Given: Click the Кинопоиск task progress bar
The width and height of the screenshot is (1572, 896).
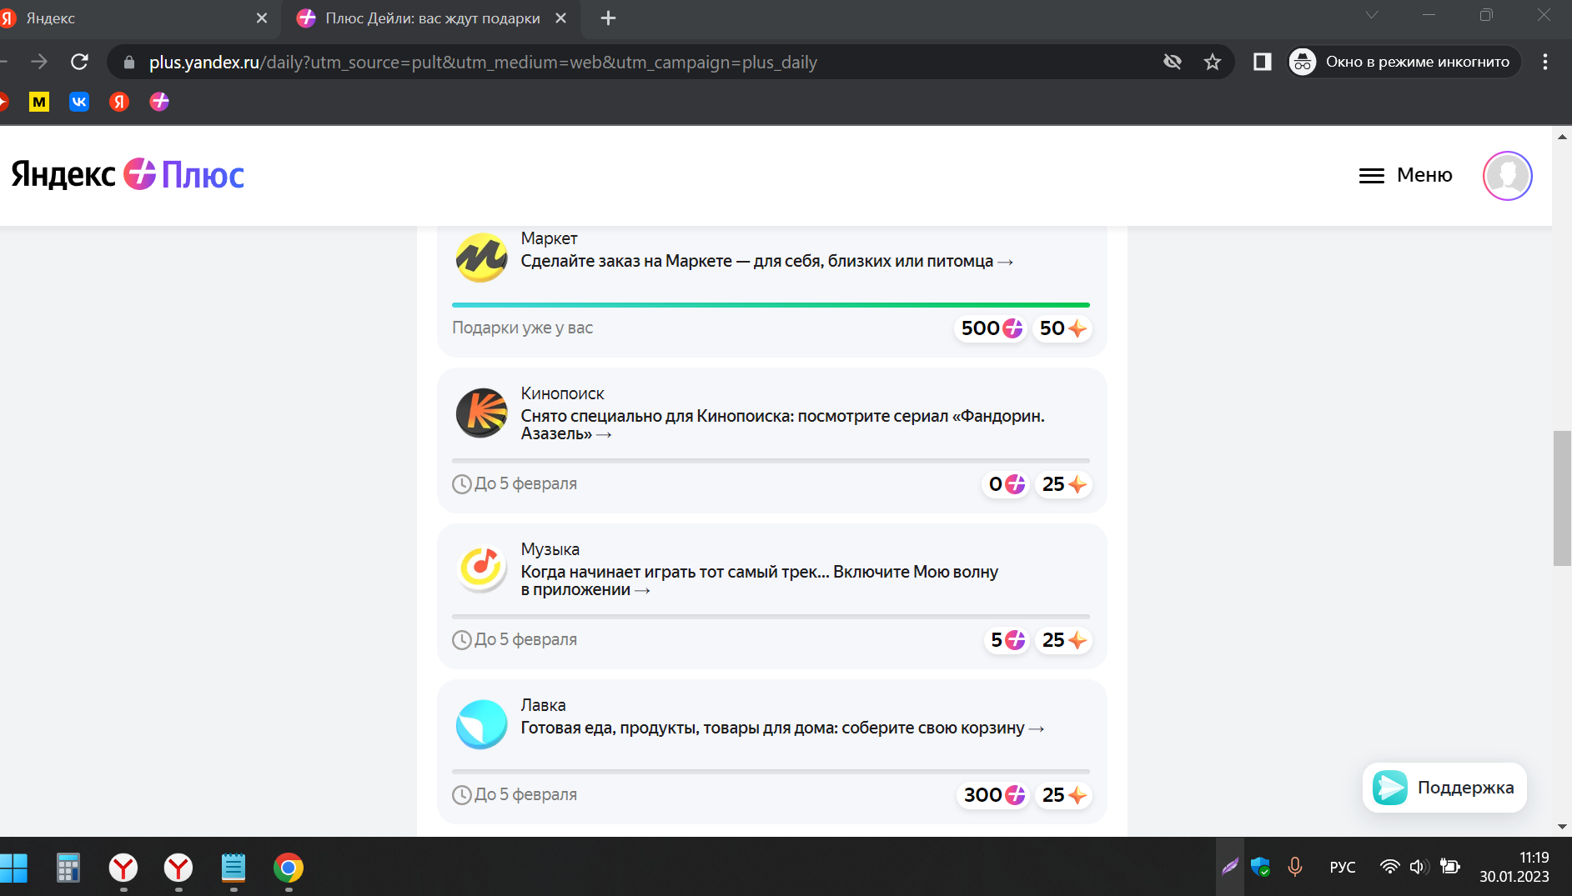Looking at the screenshot, I should coord(771,460).
